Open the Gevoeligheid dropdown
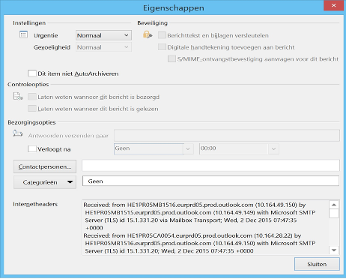Image resolution: width=346 pixels, height=279 pixels. 103,47
